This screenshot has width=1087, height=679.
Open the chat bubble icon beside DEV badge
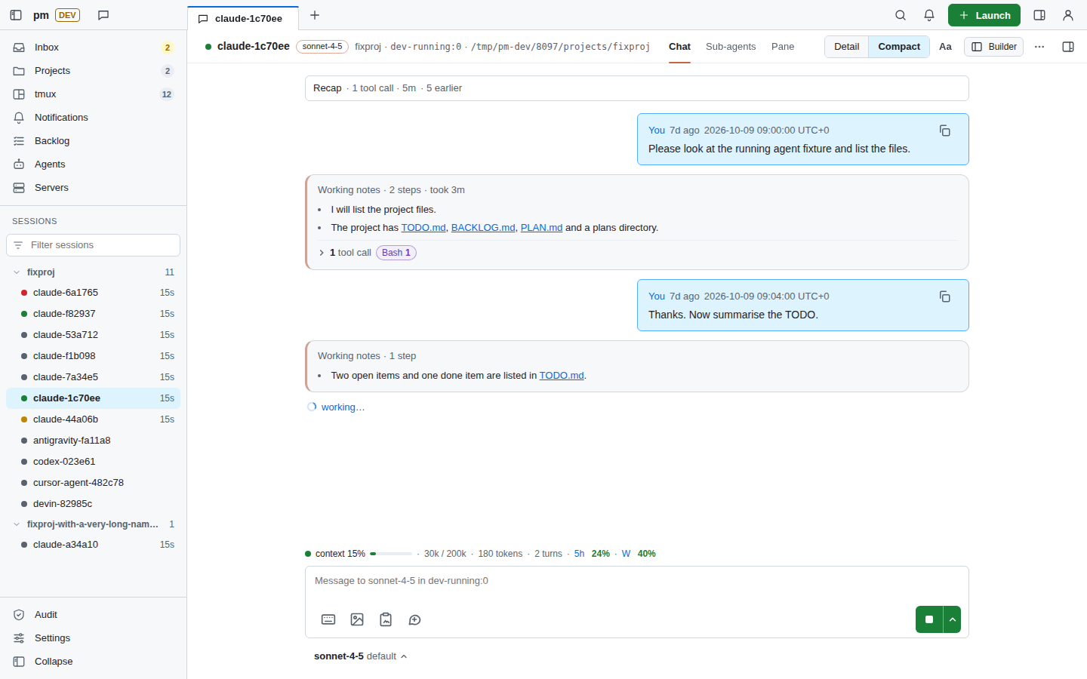coord(103,15)
